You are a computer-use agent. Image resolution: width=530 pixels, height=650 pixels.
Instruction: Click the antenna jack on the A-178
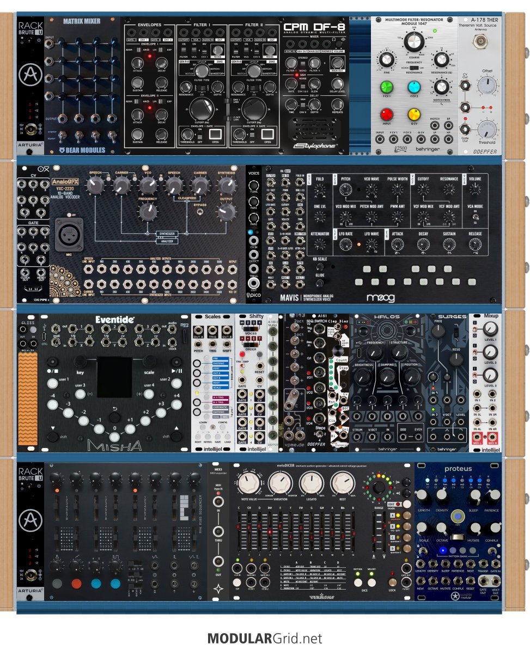pos(480,41)
